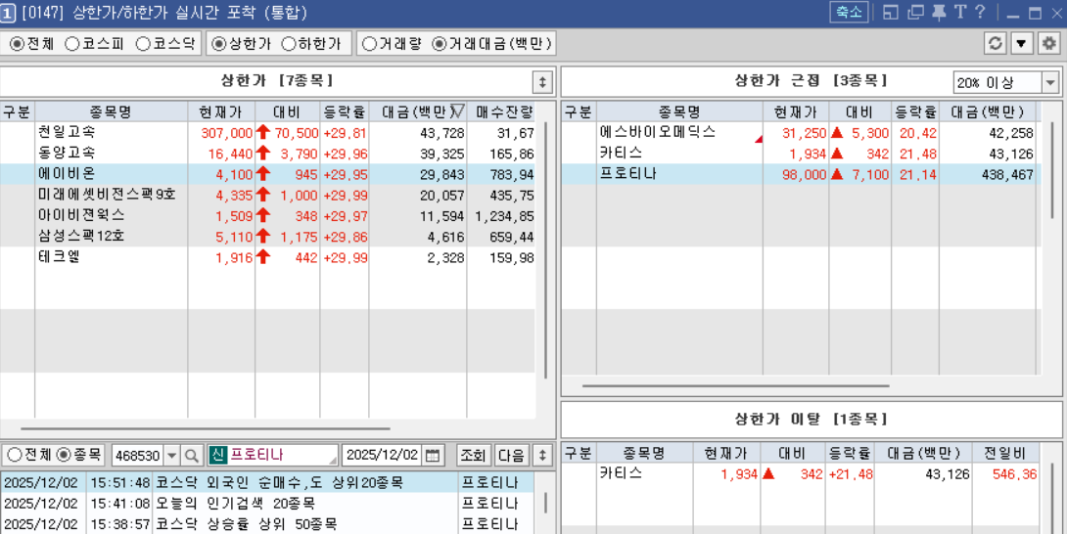Pin the window with the pushpin icon
This screenshot has height=534, width=1067.
[x=939, y=13]
